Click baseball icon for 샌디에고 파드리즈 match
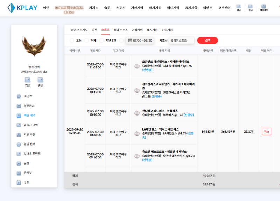Image resolution: width=280 pixels, height=201 pixels. pyautogui.click(x=137, y=113)
